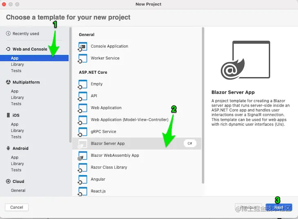The width and height of the screenshot is (298, 219).
Task: Select General under Cloud
Action: 18,191
